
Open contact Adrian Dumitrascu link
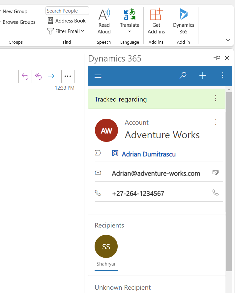pyautogui.click(x=149, y=154)
